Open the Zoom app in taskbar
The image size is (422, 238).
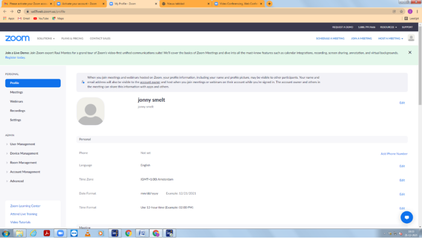(60, 233)
